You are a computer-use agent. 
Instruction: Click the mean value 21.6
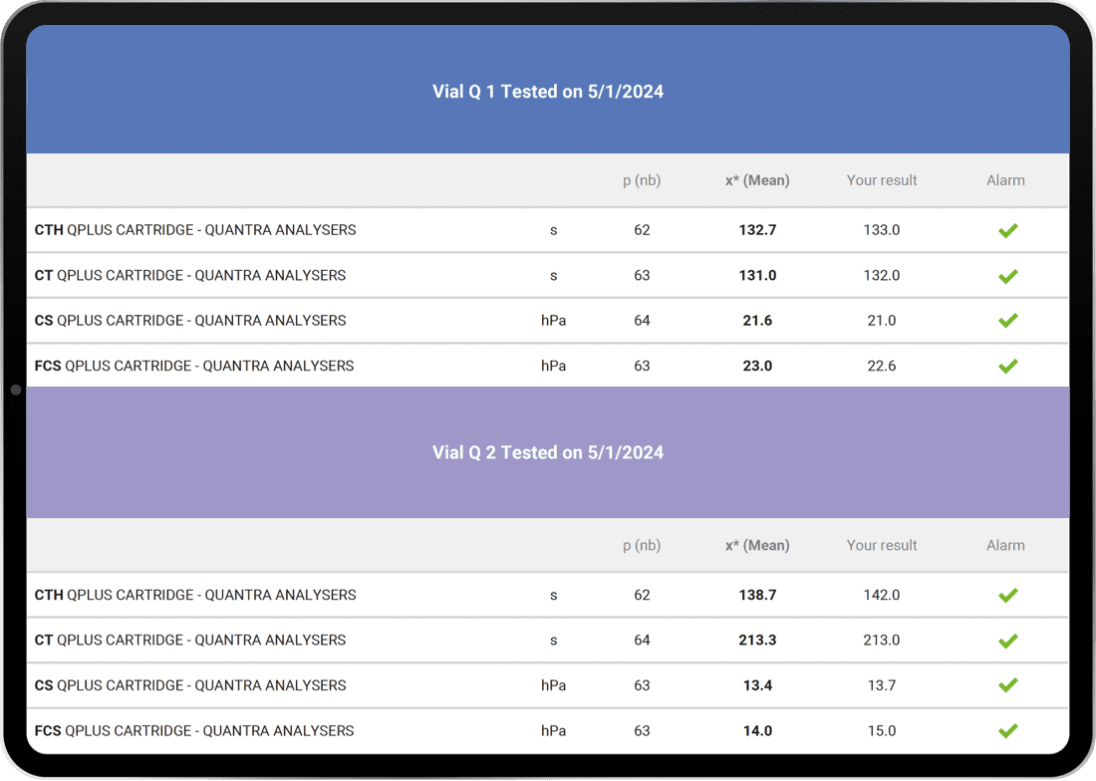757,321
